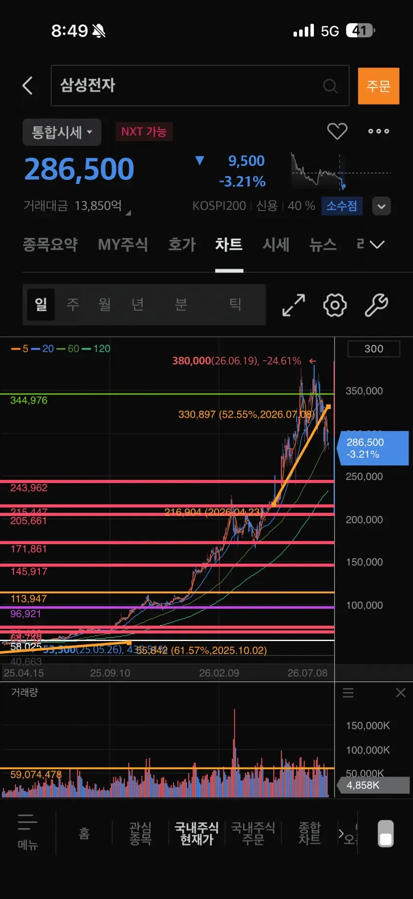Select the 월 monthly period
The image size is (413, 899).
click(104, 305)
